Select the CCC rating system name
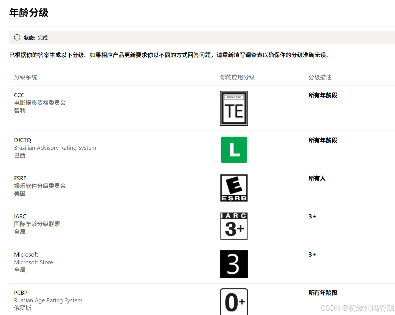395x315 pixels. (19, 95)
